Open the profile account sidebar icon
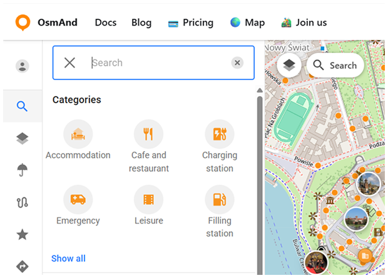This screenshot has height=278, width=388. pos(23,66)
